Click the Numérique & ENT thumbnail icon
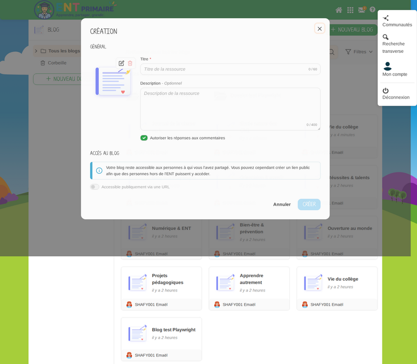 pos(137,232)
